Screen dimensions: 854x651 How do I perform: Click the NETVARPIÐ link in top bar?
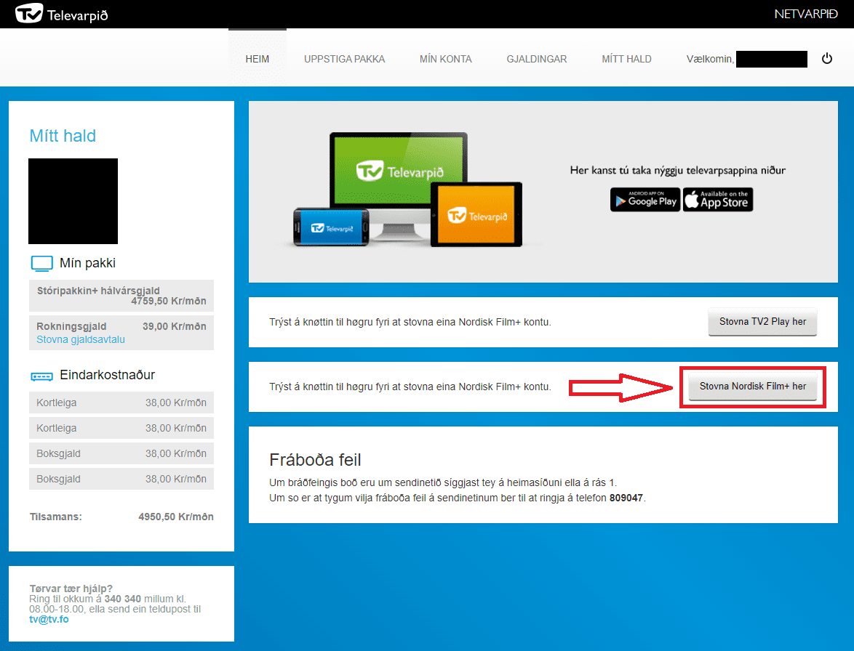coord(805,14)
